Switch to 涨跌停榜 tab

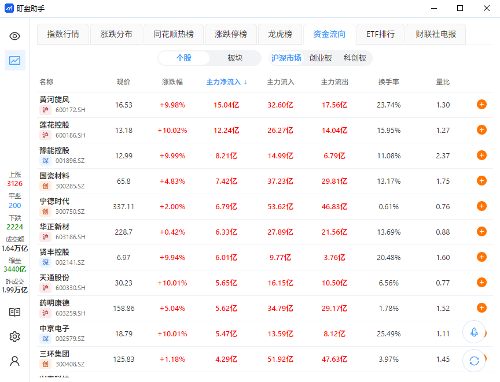(231, 34)
